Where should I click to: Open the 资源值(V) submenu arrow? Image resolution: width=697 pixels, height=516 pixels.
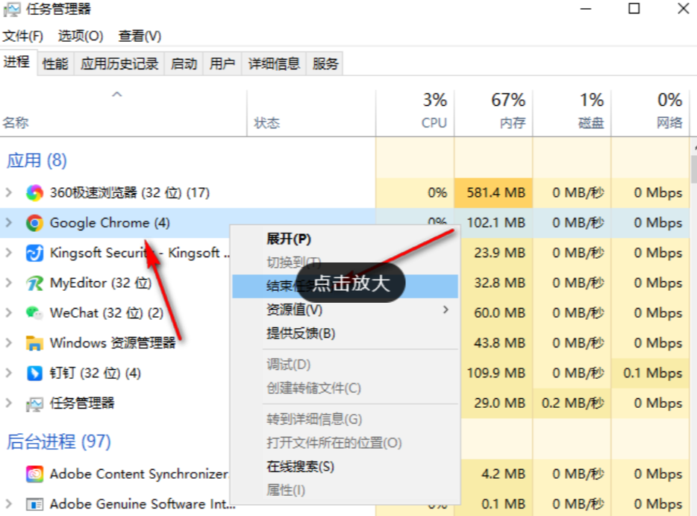pyautogui.click(x=446, y=309)
